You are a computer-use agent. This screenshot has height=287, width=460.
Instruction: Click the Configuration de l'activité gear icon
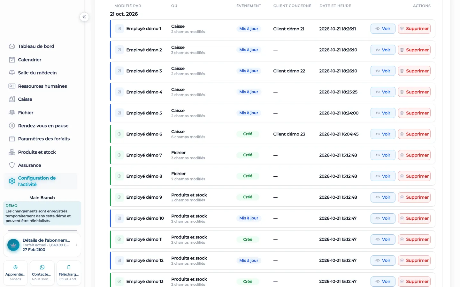12,181
